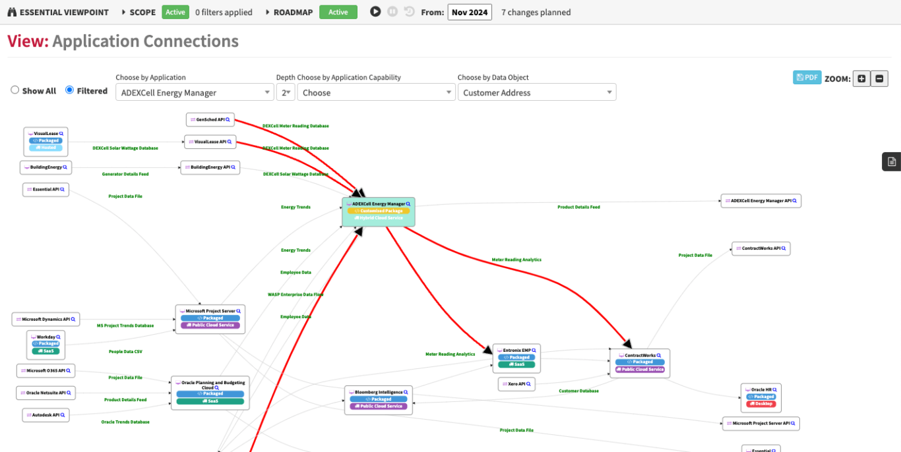
Task: Click magnifier on Xero API node
Action: click(528, 383)
